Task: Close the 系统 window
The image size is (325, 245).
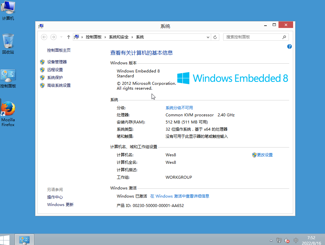Action: [x=286, y=25]
